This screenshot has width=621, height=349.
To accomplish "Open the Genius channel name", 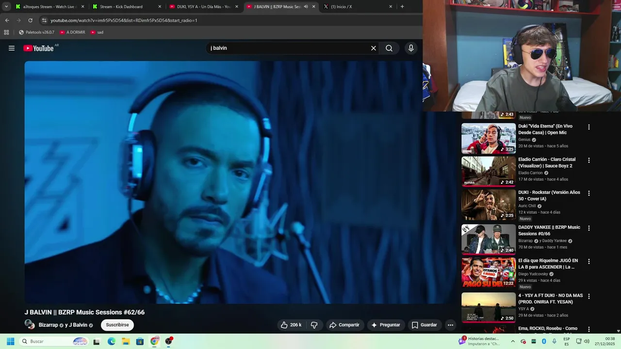I will click(524, 140).
